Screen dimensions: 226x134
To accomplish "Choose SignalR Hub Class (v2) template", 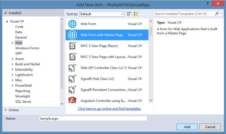I will tap(107, 79).
